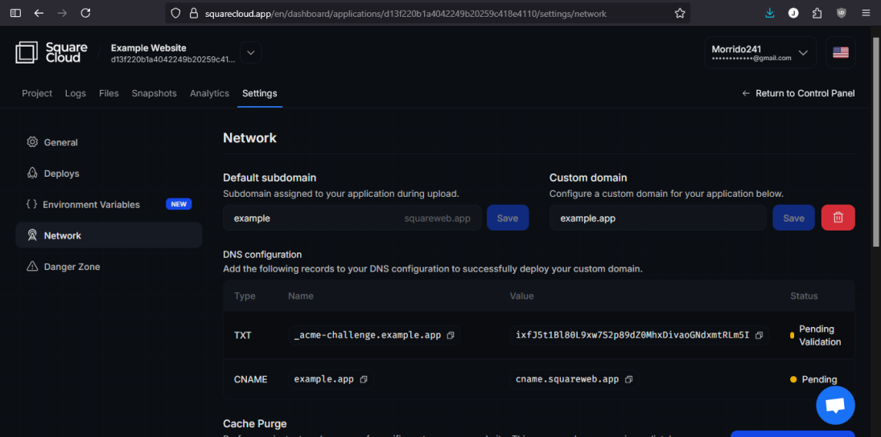Image resolution: width=881 pixels, height=437 pixels.
Task: Copy the TXT record value string
Action: pos(759,336)
